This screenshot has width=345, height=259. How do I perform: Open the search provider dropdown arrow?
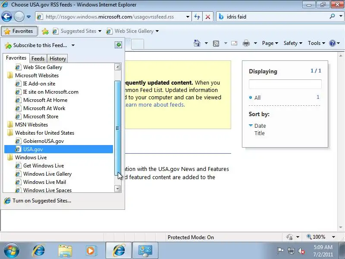pos(341,16)
